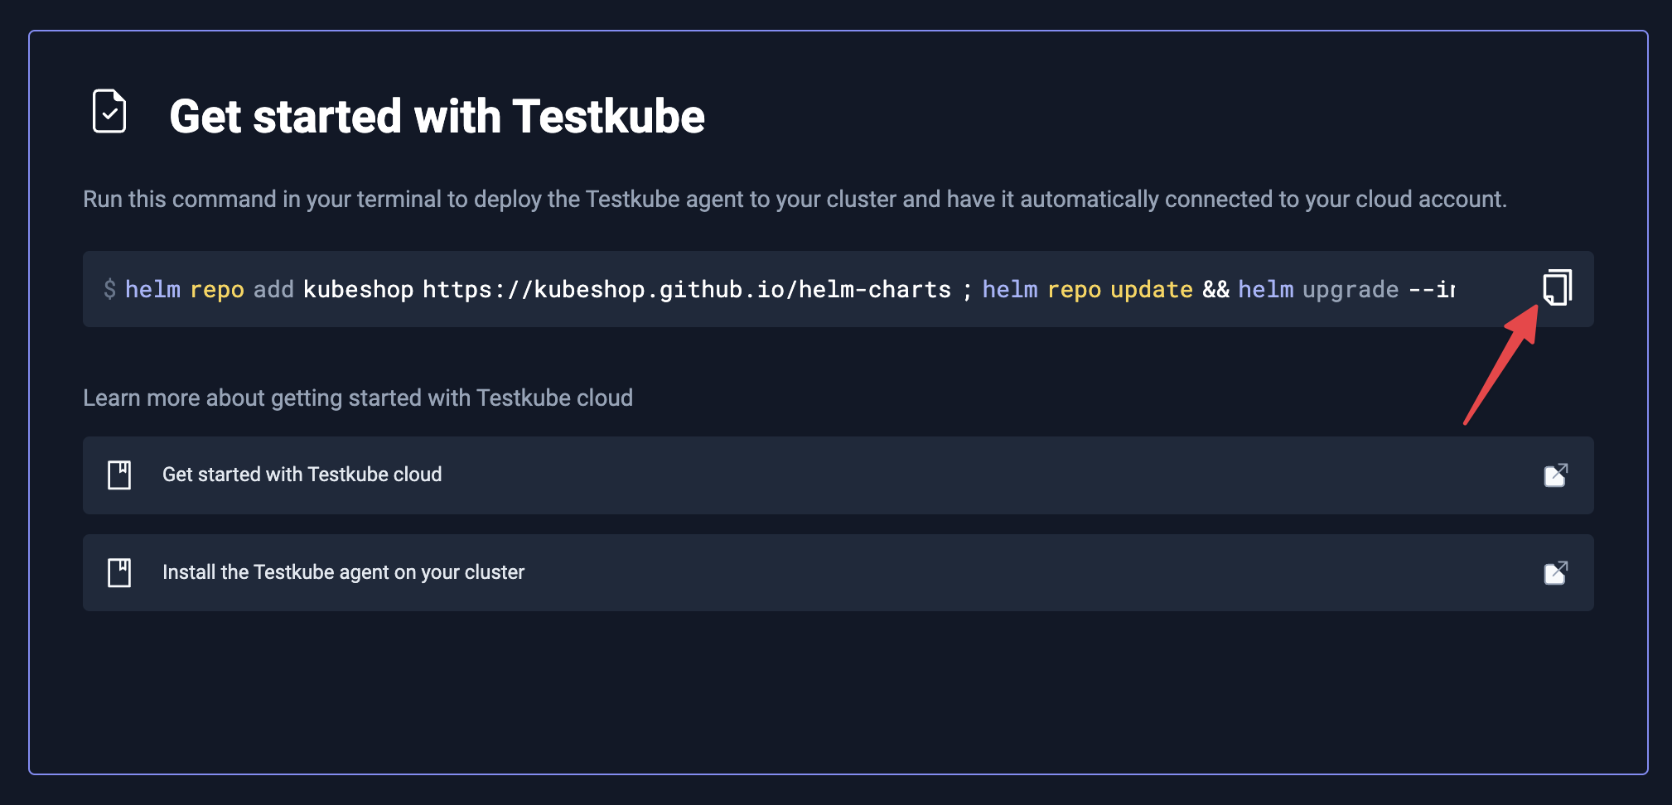Screen dimensions: 1672x805
Task: Open external link icon for agent install guide
Action: [1556, 572]
